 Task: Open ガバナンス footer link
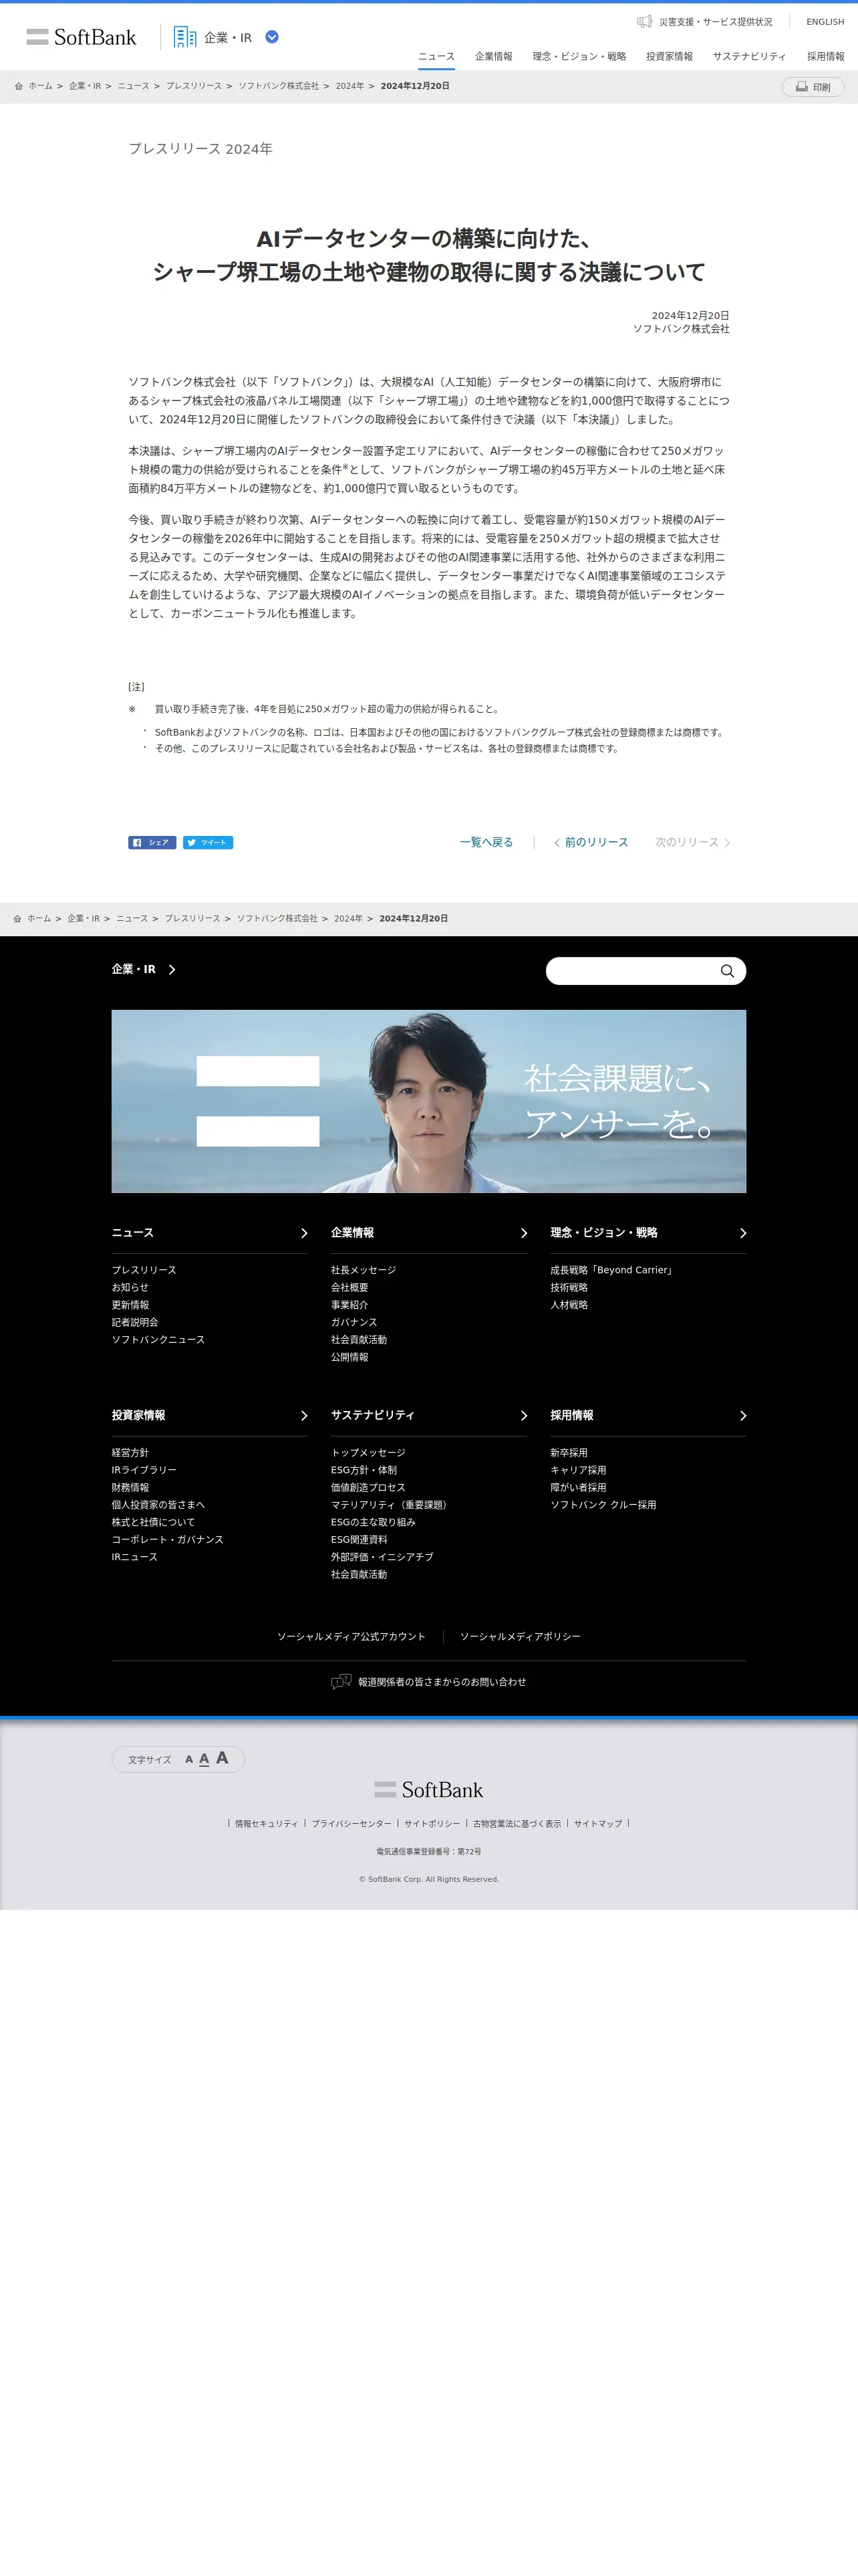pyautogui.click(x=355, y=1323)
